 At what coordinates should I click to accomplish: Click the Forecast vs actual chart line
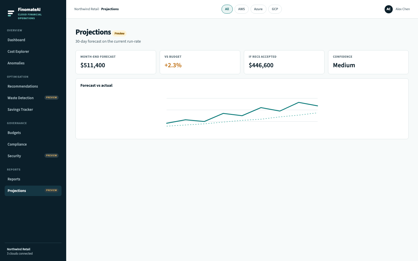pos(242,113)
